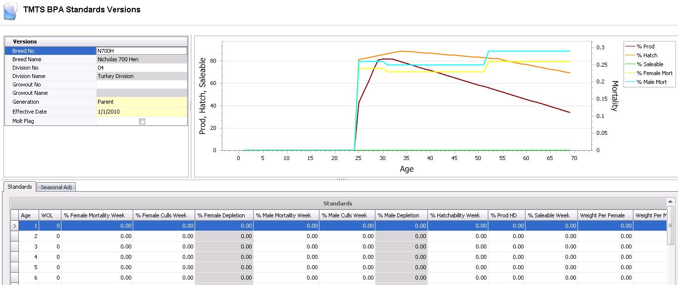The image size is (678, 285).
Task: Click the grid scrollbar up arrow
Action: pos(671,202)
